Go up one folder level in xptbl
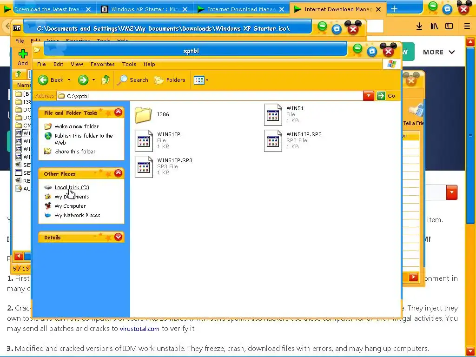Screen dimensions: 476x357 coord(106,80)
